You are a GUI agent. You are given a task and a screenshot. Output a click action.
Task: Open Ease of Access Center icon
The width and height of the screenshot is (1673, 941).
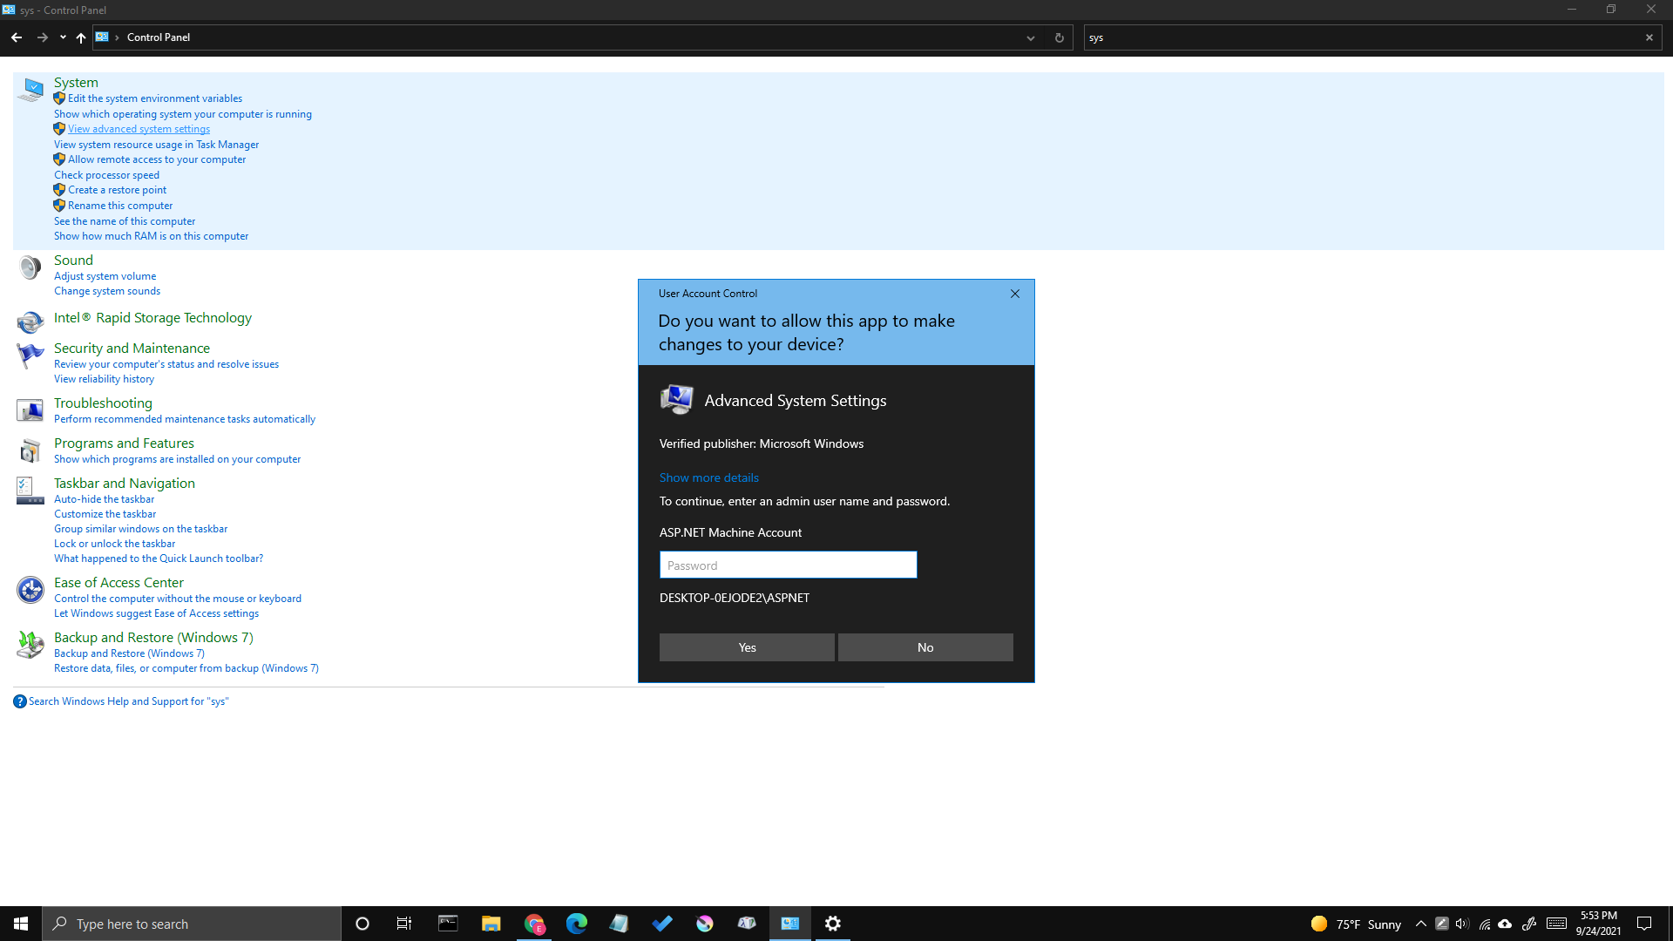[x=30, y=590]
